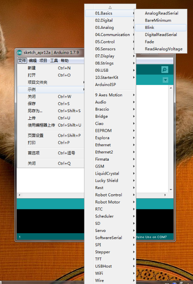Expand the 08.Strings submenu
The height and width of the screenshot is (284, 193).
(110, 63)
